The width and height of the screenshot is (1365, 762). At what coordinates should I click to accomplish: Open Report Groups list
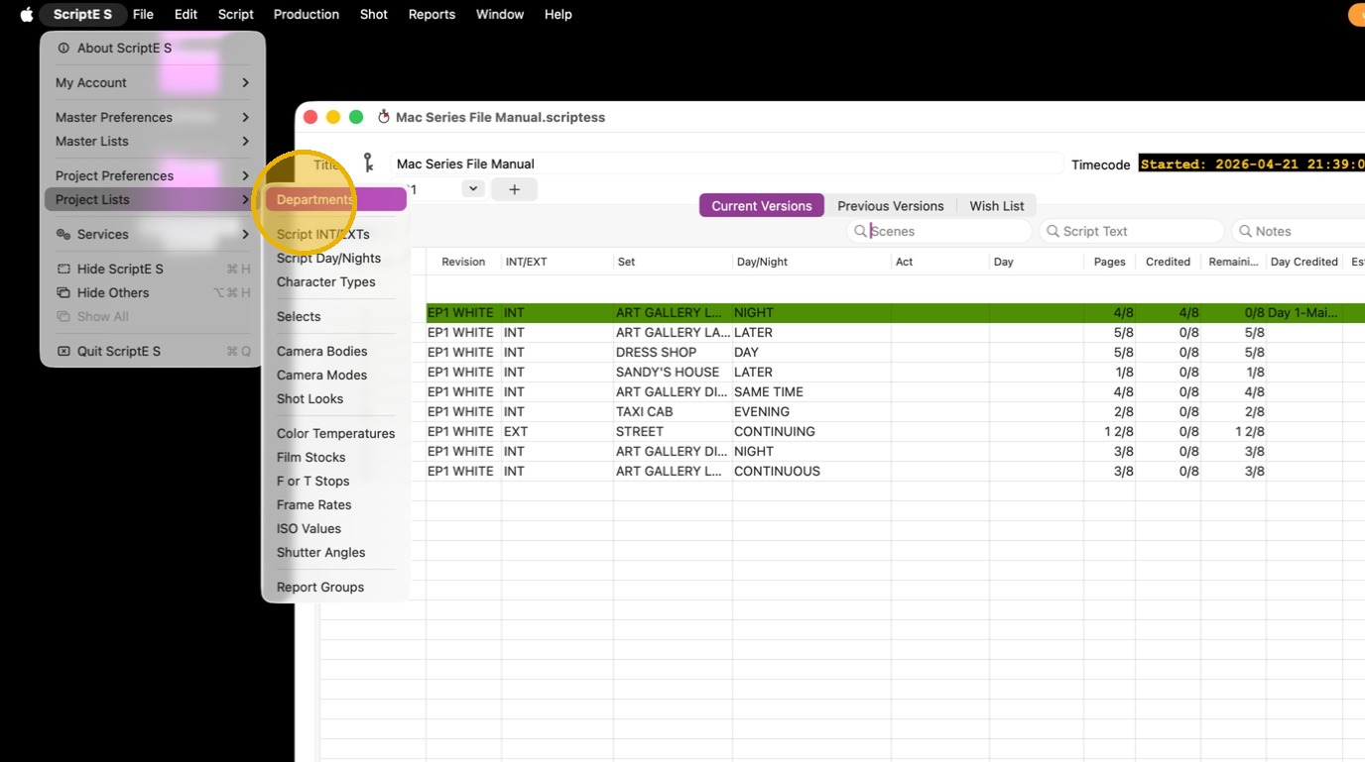coord(335,587)
